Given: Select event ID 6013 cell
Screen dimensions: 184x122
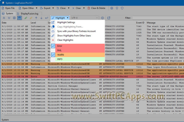Looking at the screenshot, I should [x=139, y=58].
